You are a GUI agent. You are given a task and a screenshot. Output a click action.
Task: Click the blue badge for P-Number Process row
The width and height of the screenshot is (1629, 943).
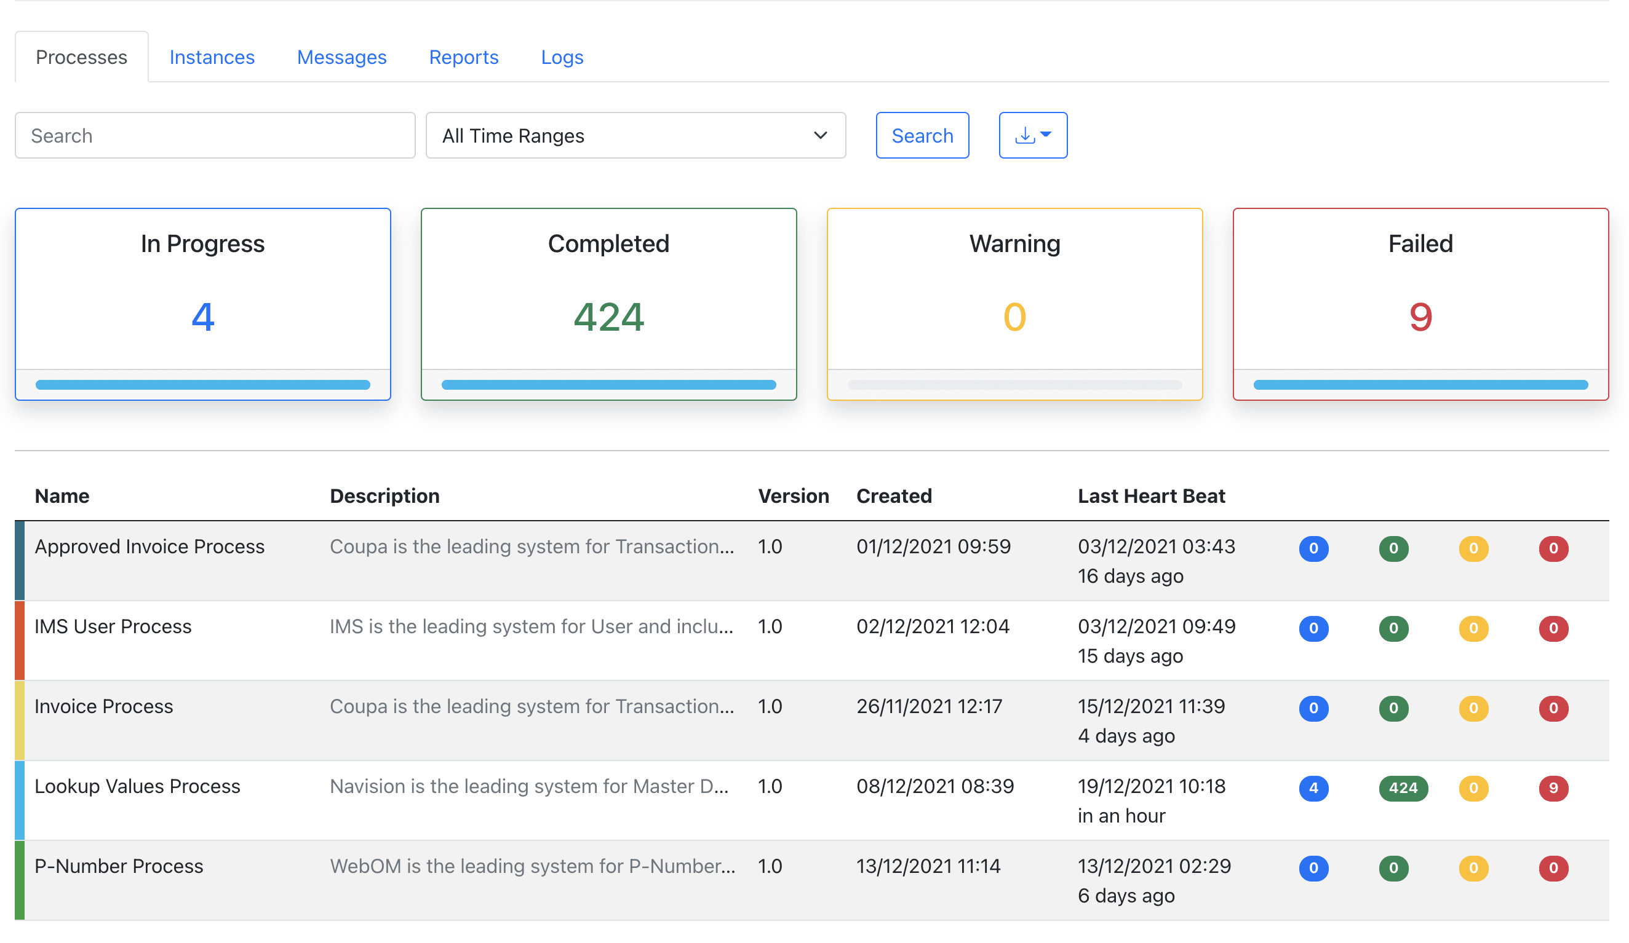(1313, 868)
